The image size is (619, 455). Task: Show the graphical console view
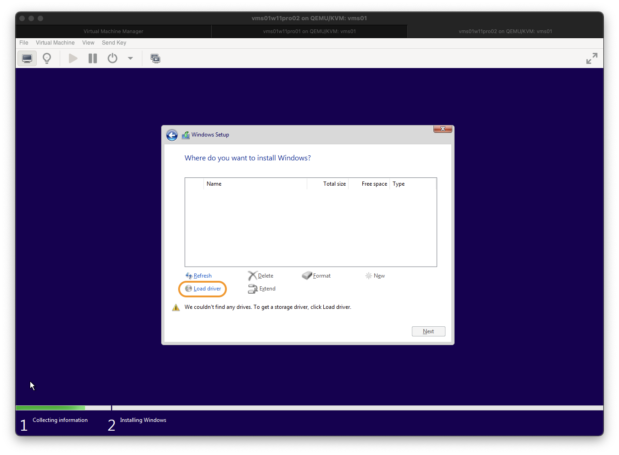[27, 58]
